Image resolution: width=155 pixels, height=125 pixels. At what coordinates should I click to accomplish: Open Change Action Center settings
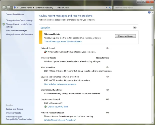(19, 20)
